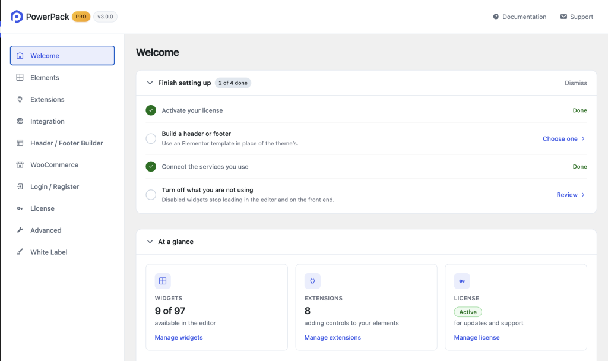Click Review for unused widgets

tap(571, 195)
